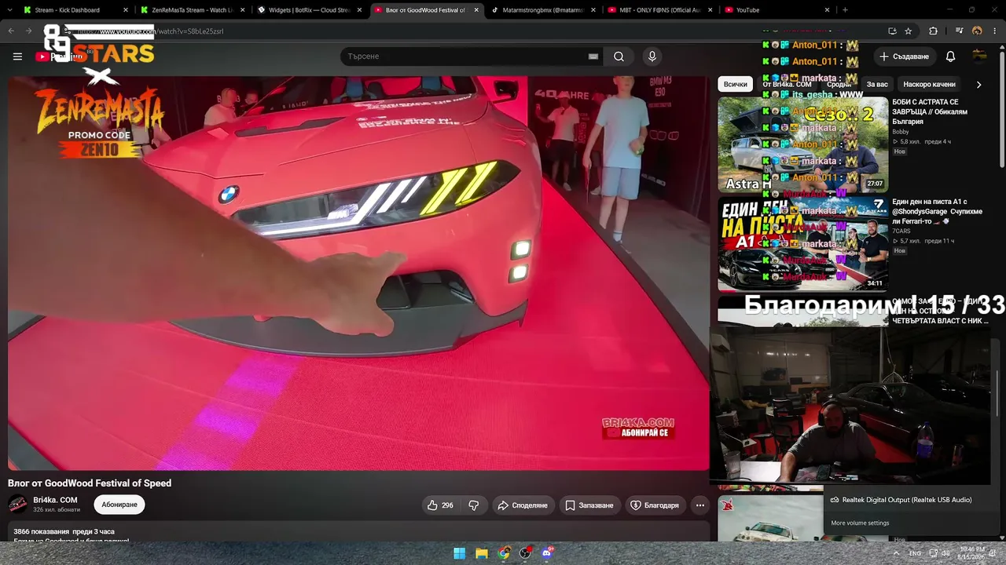
Task: Click the volume speaker icon in the tray
Action: point(945,553)
